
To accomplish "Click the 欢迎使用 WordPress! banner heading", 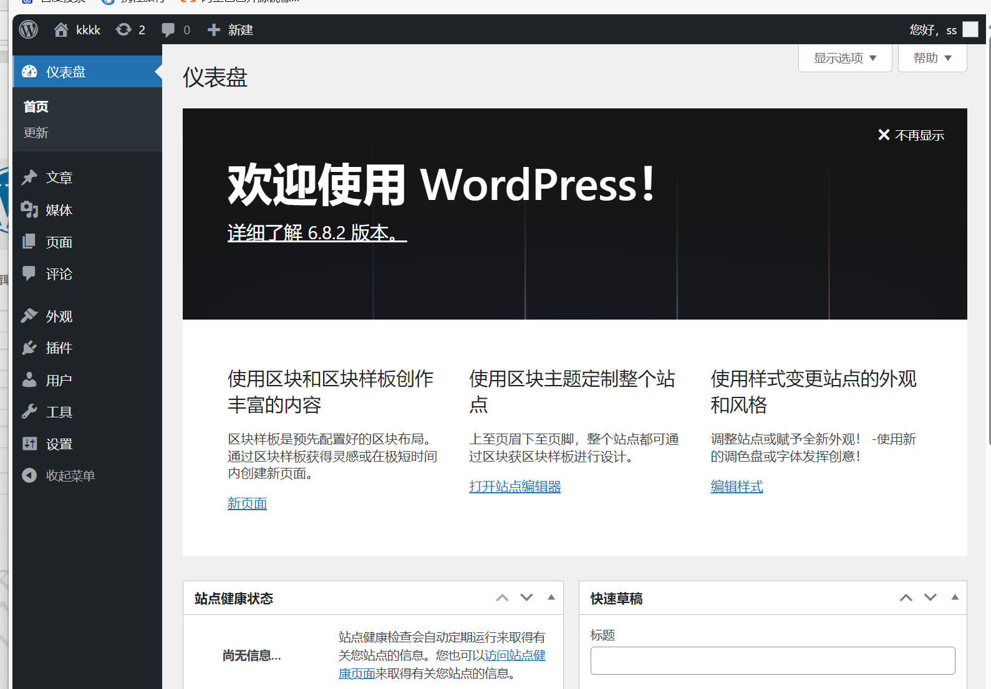I will [x=442, y=185].
